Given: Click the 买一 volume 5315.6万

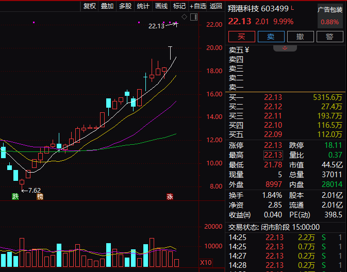Looking at the screenshot, I should [x=328, y=97].
